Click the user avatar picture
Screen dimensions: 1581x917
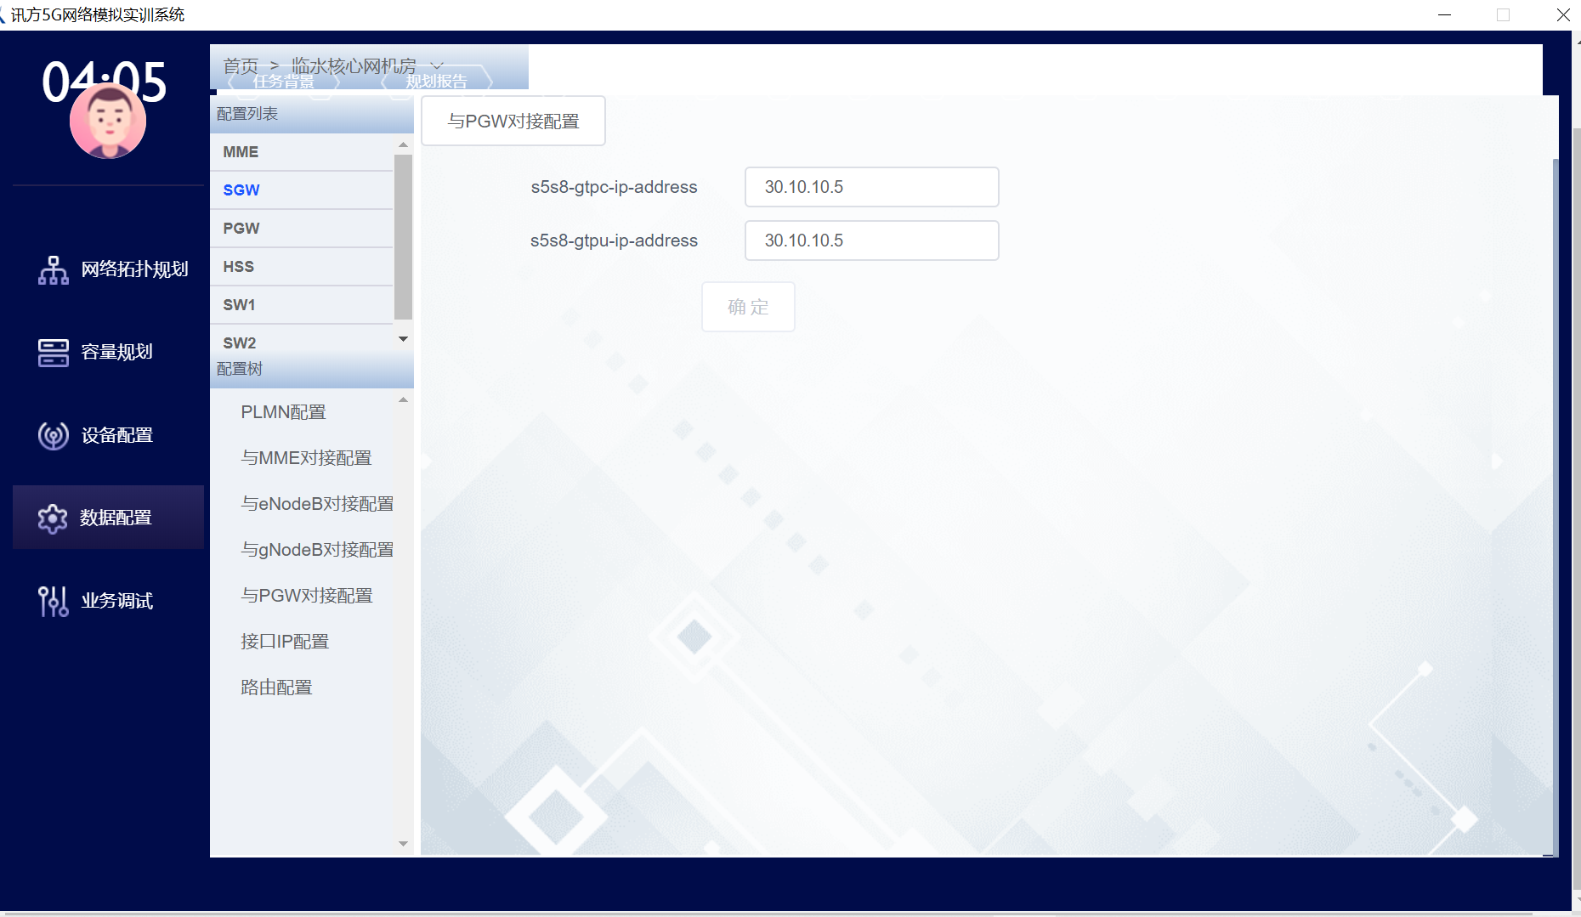click(x=108, y=122)
